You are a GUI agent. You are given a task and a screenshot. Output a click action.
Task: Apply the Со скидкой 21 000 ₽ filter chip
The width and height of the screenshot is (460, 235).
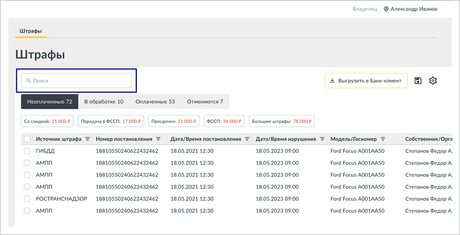coord(47,121)
